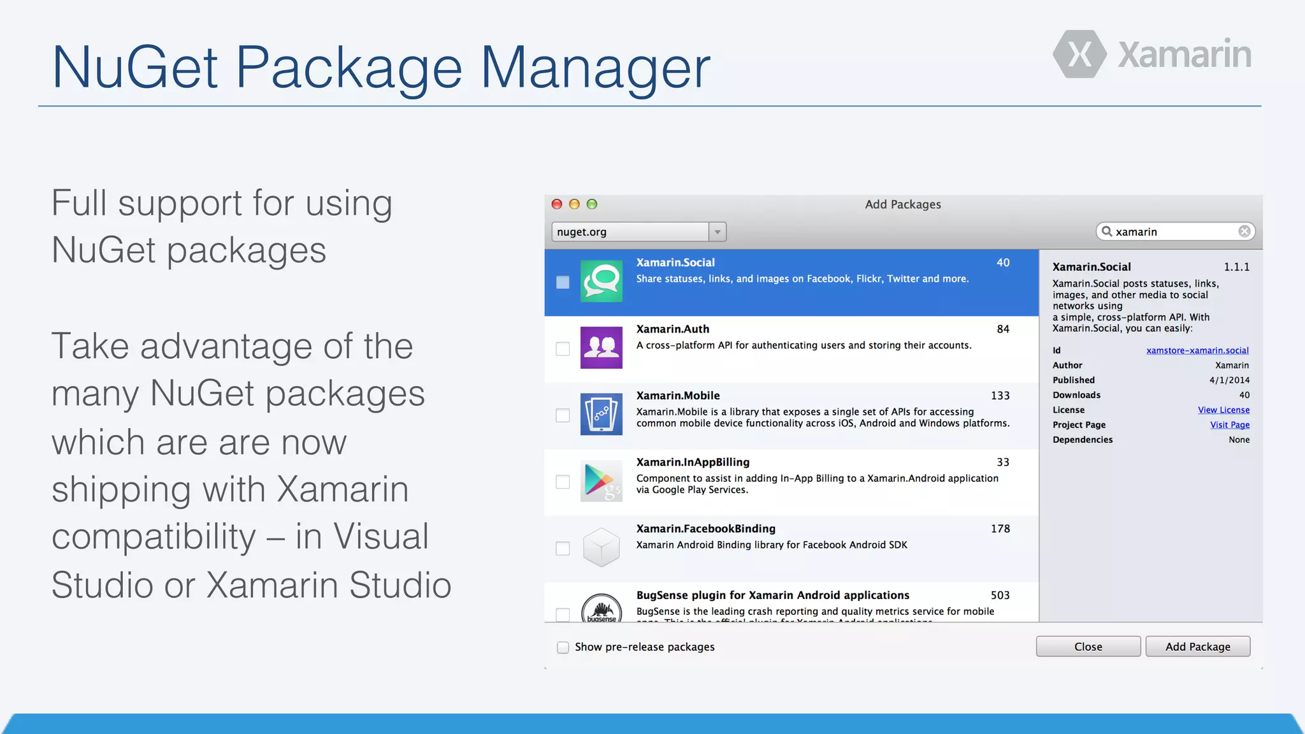Click the Published date 4/1/2014
Viewport: 1305px width, 734px height.
(x=1229, y=380)
